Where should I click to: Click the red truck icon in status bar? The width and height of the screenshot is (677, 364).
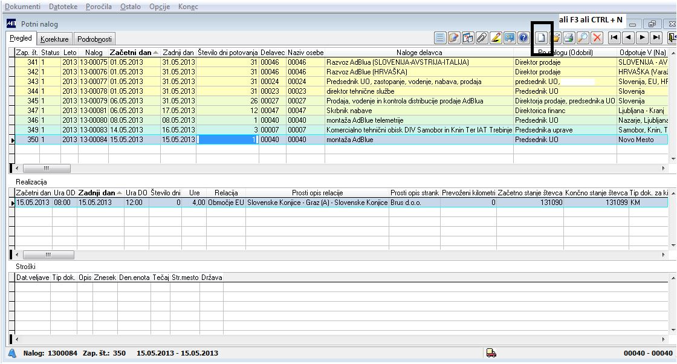click(491, 353)
